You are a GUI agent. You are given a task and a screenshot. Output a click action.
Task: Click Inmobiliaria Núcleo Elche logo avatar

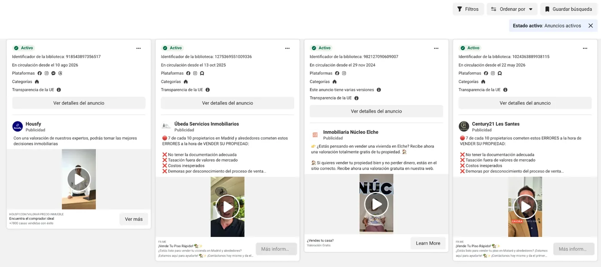point(315,134)
